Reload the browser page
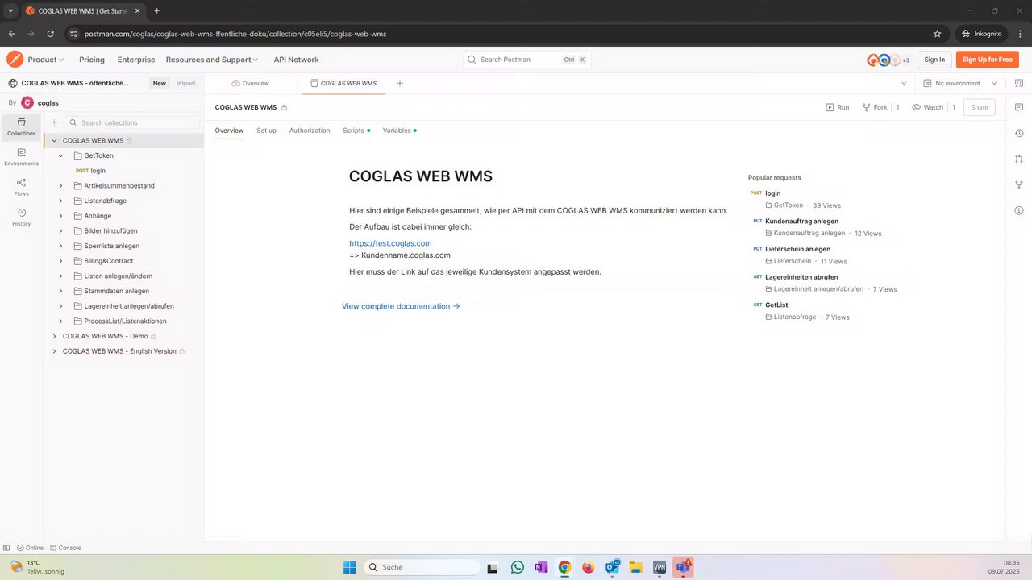Screen dimensions: 1032x580 (50, 34)
